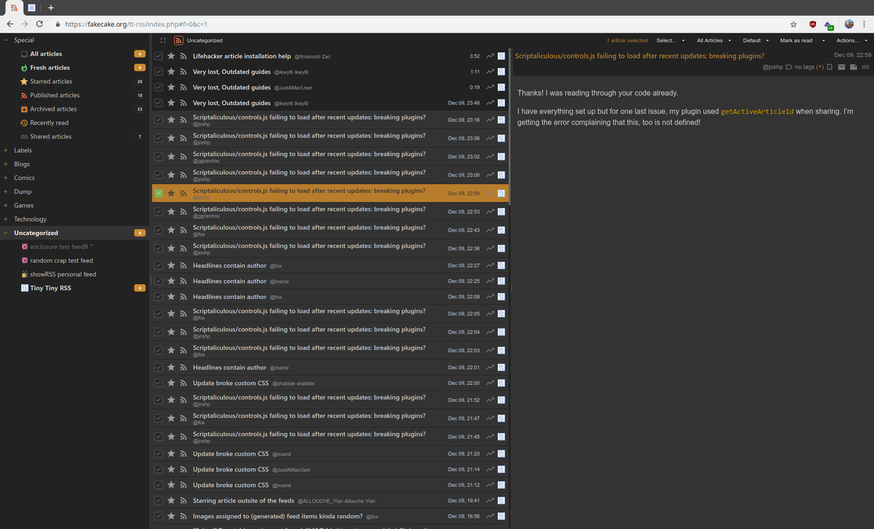Click score trend icon on Lifehacker article row
This screenshot has width=874, height=529.
point(490,56)
